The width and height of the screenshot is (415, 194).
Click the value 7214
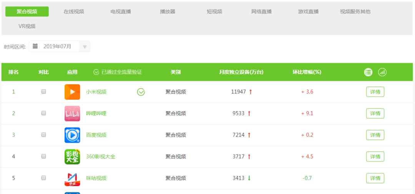(239, 135)
